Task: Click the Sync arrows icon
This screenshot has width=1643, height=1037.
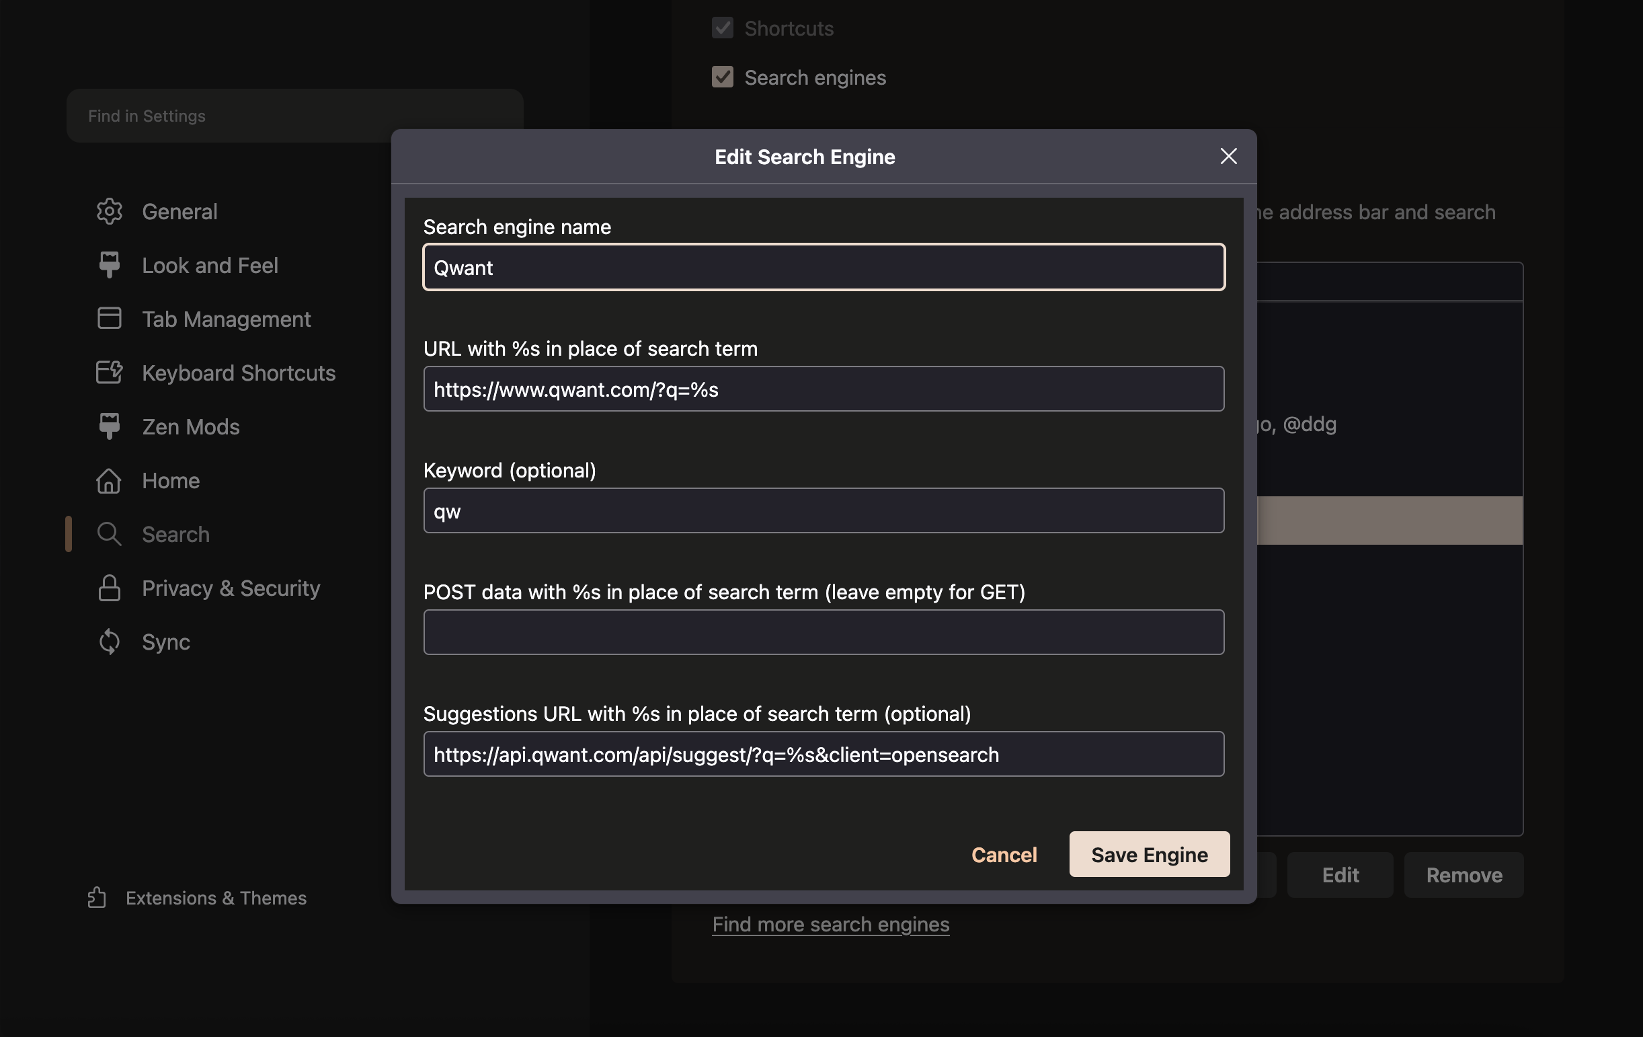Action: [109, 642]
